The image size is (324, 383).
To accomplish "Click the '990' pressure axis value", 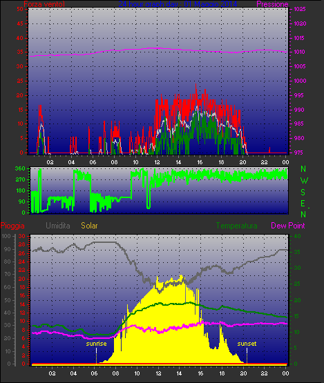I will [298, 110].
